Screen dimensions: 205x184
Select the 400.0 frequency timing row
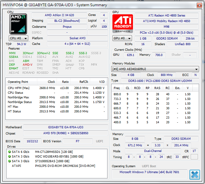pyautogui.click(x=155, y=122)
